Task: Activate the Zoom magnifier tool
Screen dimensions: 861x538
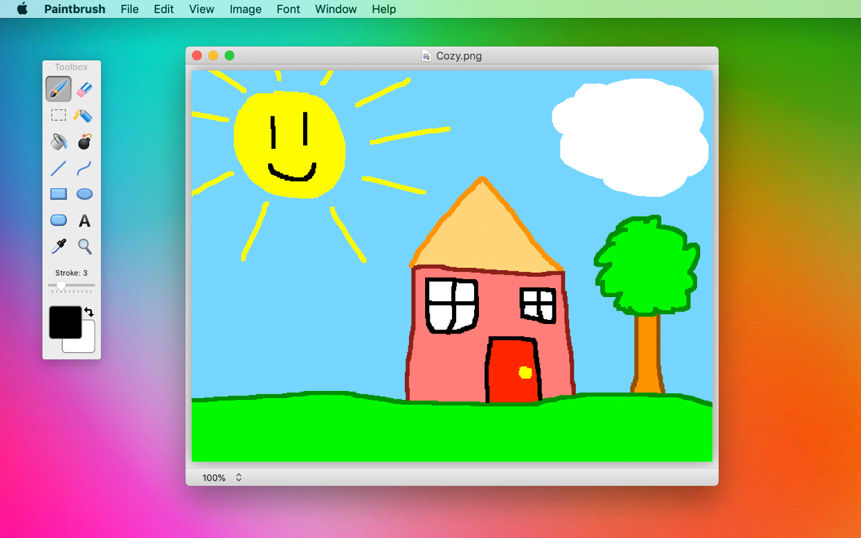Action: 84,246
